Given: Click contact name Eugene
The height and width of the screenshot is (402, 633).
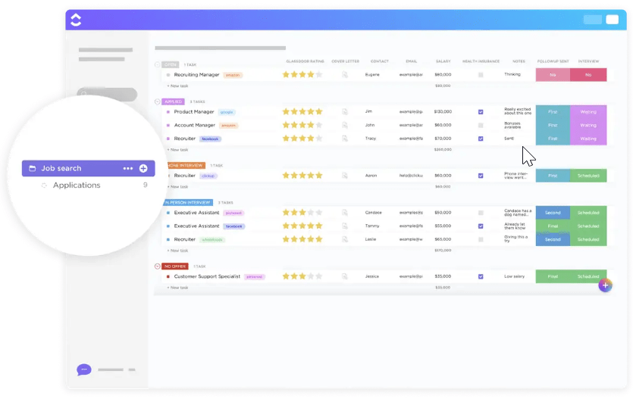Looking at the screenshot, I should [372, 75].
